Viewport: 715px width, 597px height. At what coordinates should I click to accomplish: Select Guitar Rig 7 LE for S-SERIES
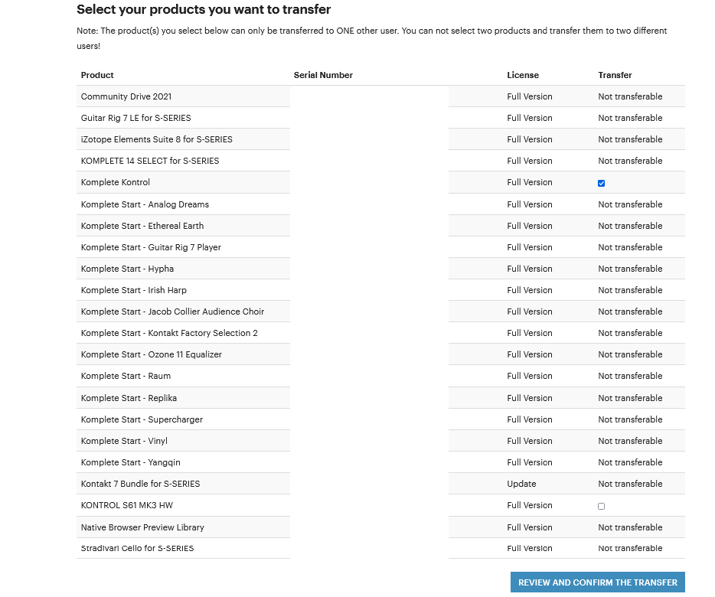click(136, 118)
